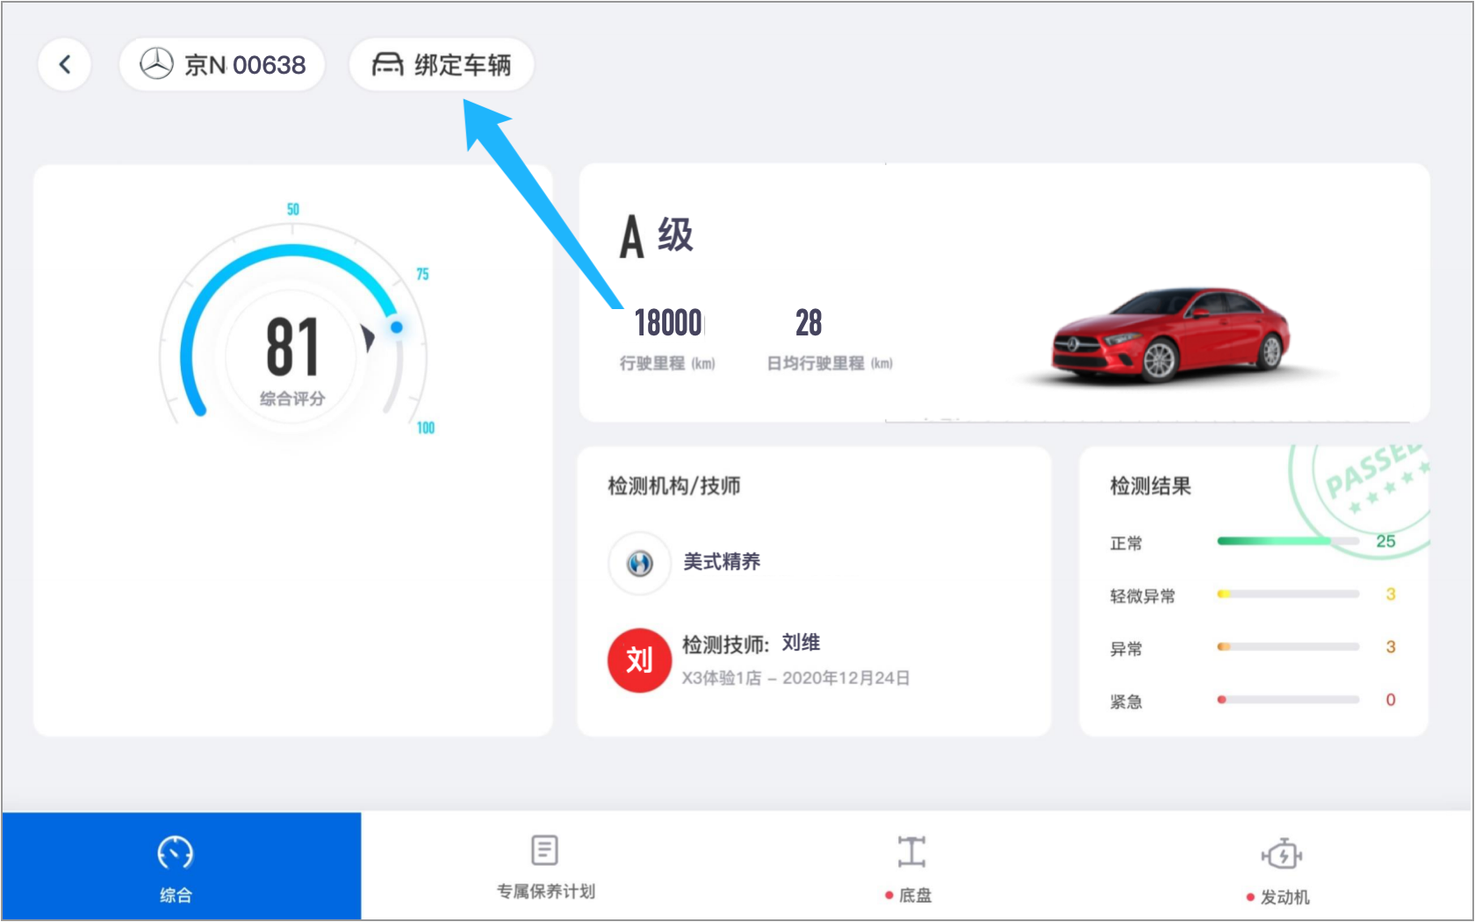Open the 综合 gauge icon tab

175,852
